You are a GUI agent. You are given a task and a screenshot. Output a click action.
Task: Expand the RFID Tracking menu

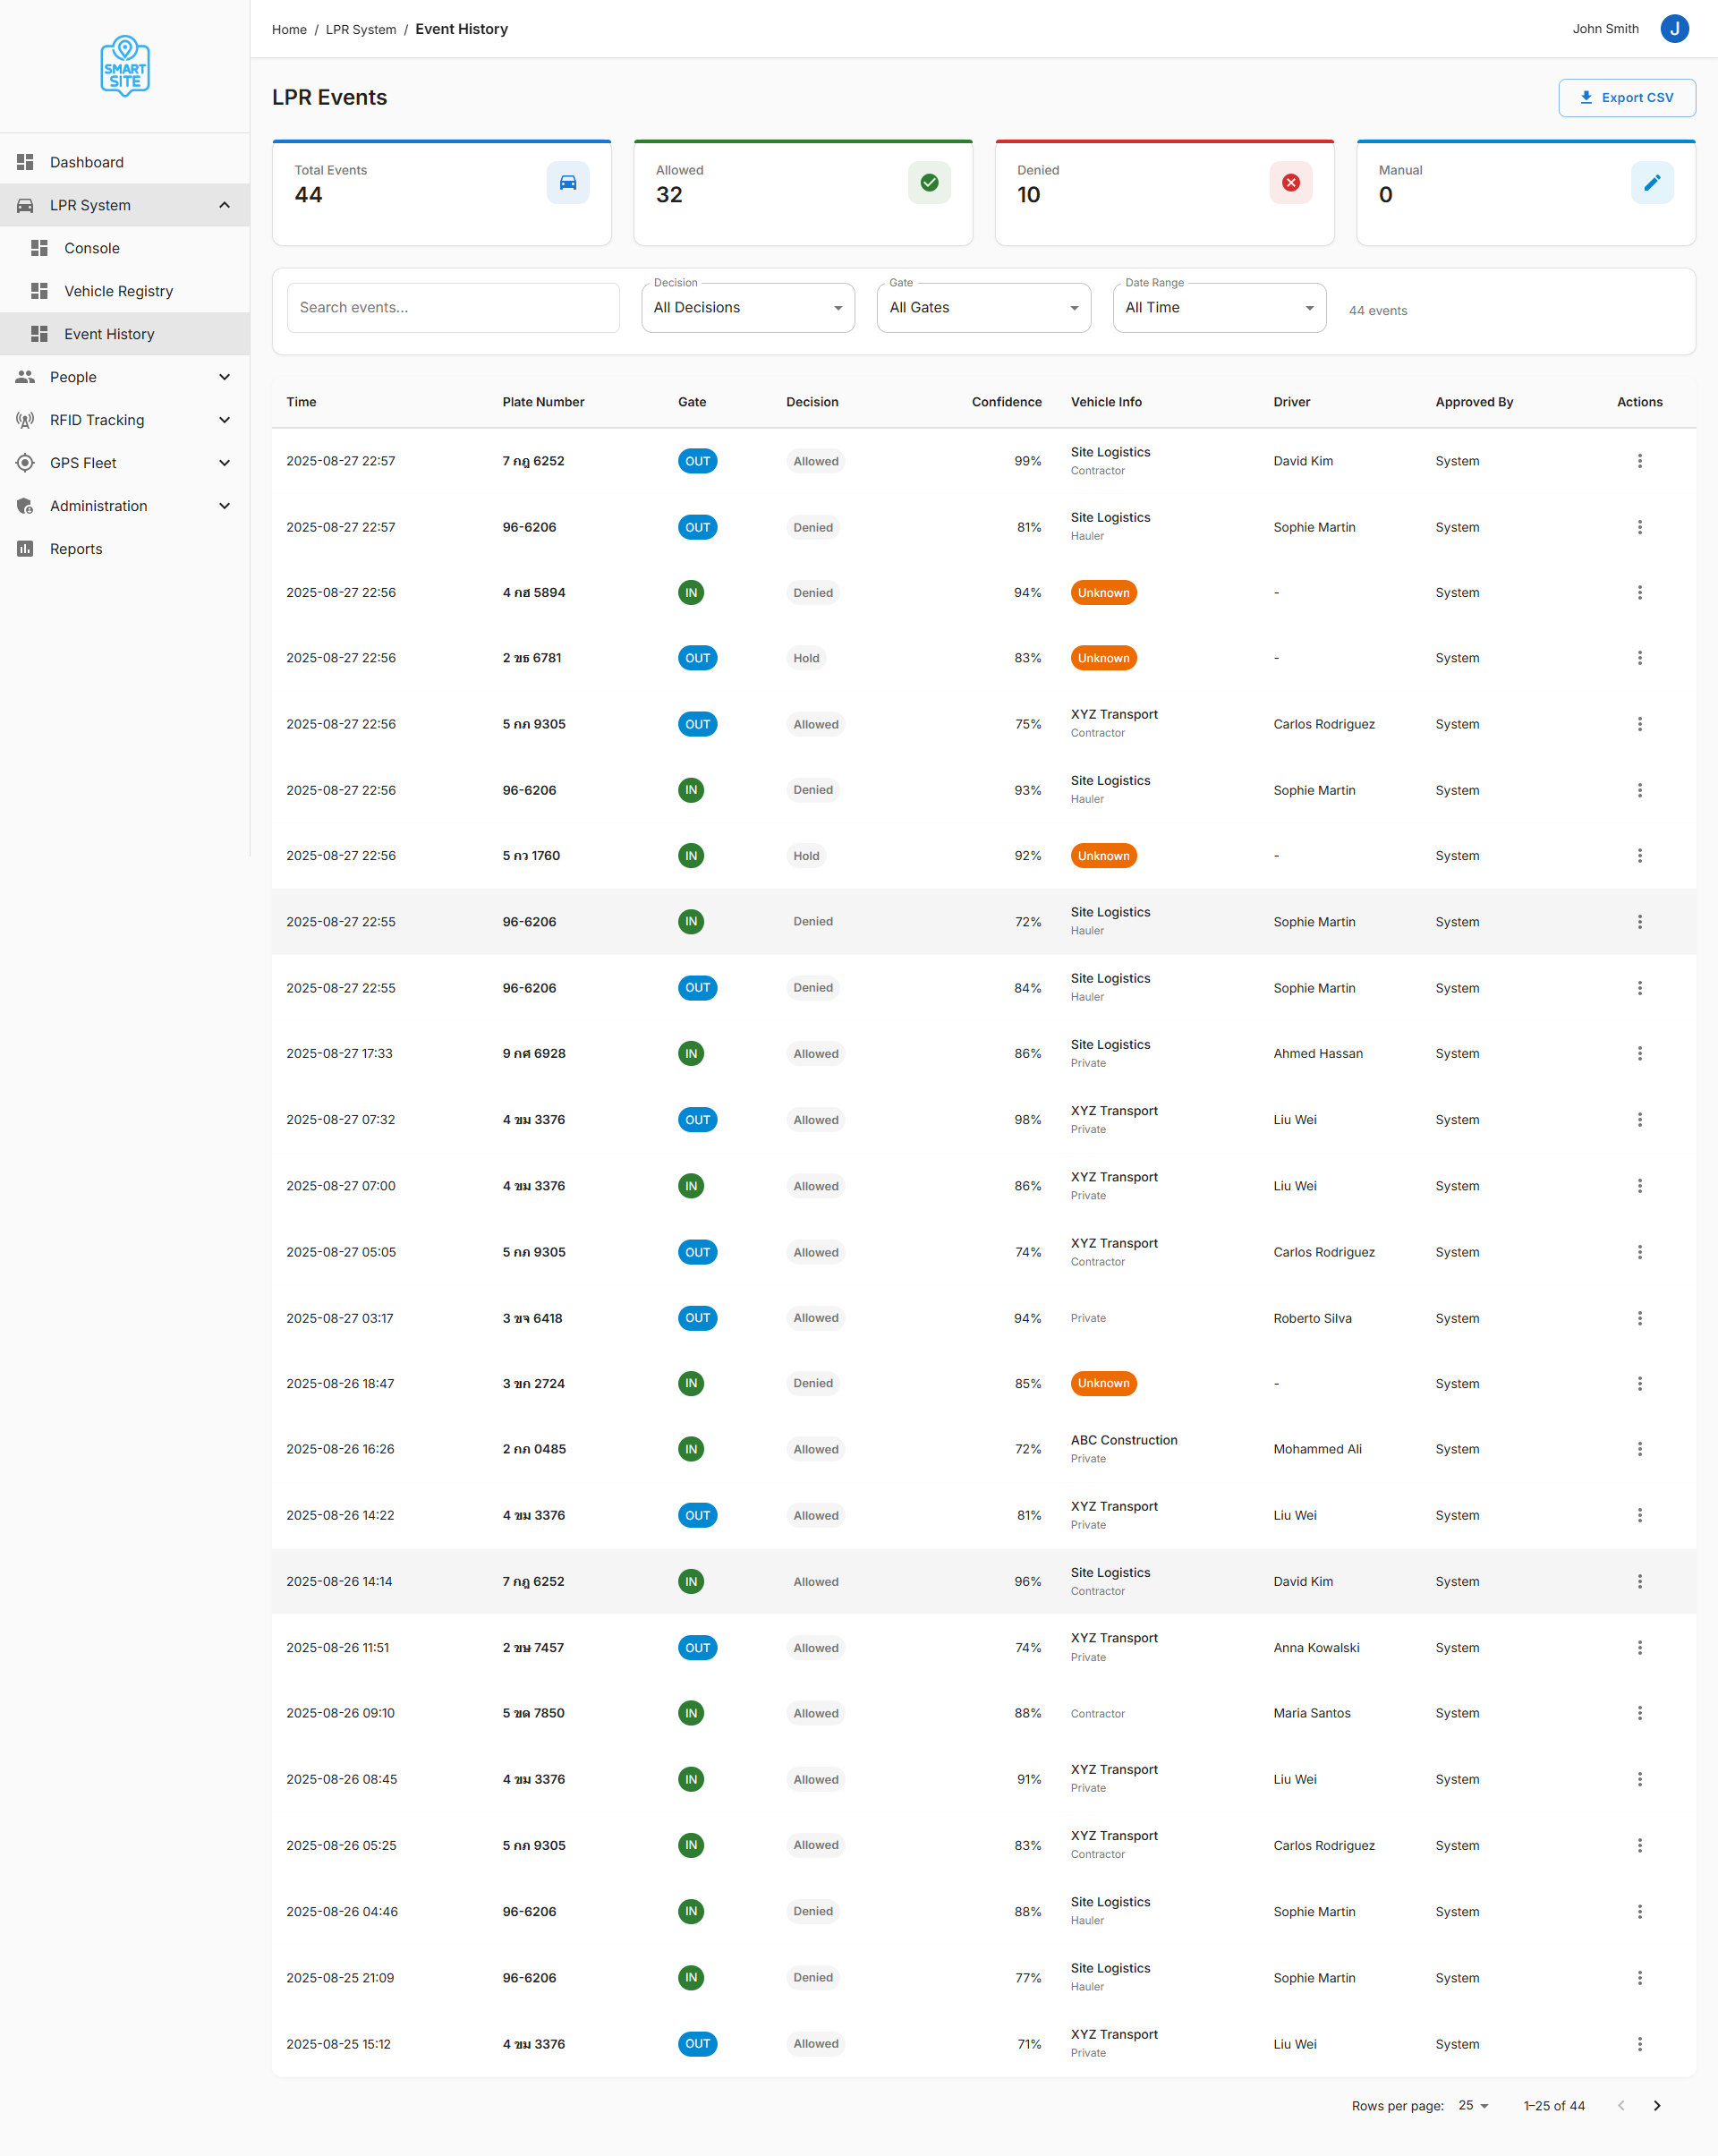[x=224, y=420]
